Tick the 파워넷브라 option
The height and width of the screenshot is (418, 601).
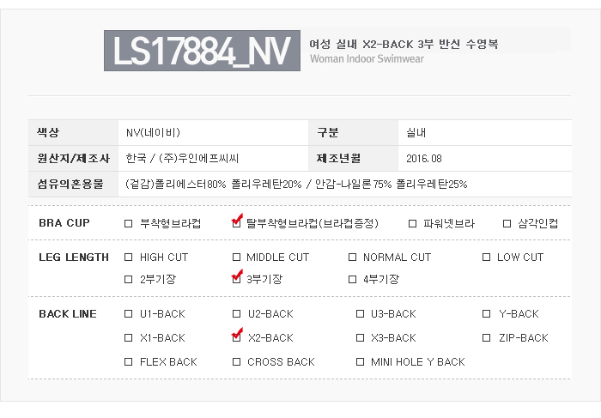click(412, 224)
